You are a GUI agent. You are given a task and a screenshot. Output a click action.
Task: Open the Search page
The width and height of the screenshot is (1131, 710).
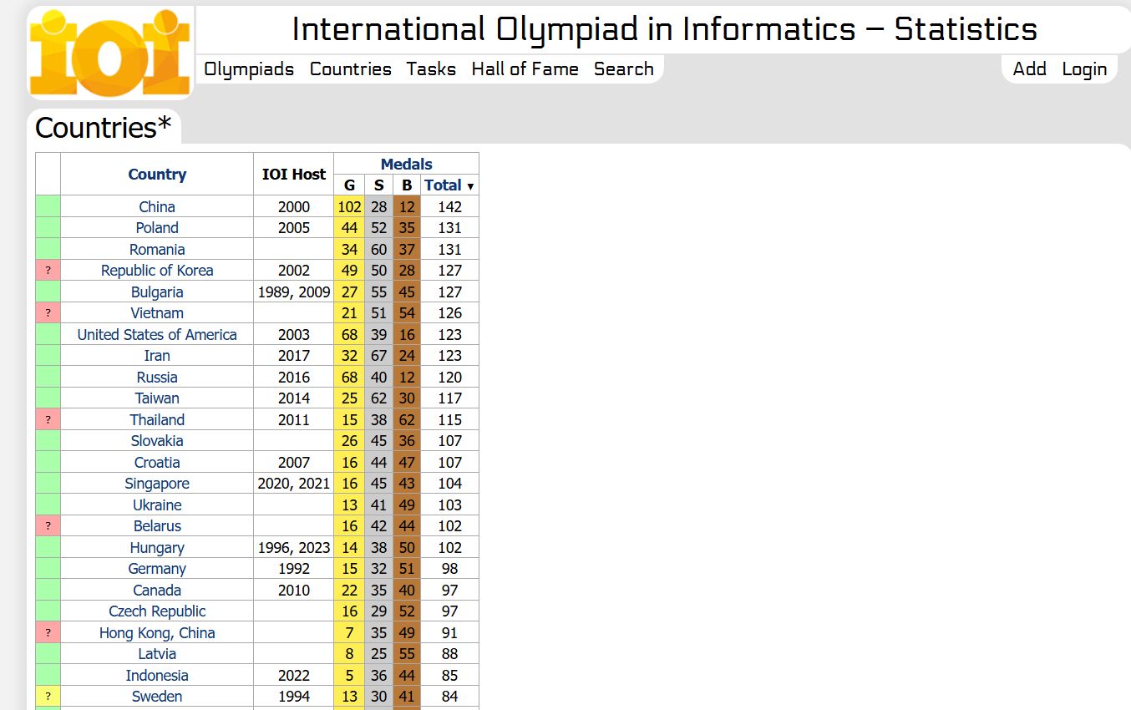[623, 69]
